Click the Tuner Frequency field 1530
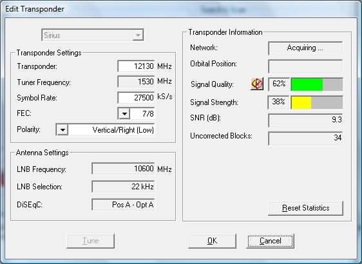Viewport: 362px width, 264px height. (136, 82)
